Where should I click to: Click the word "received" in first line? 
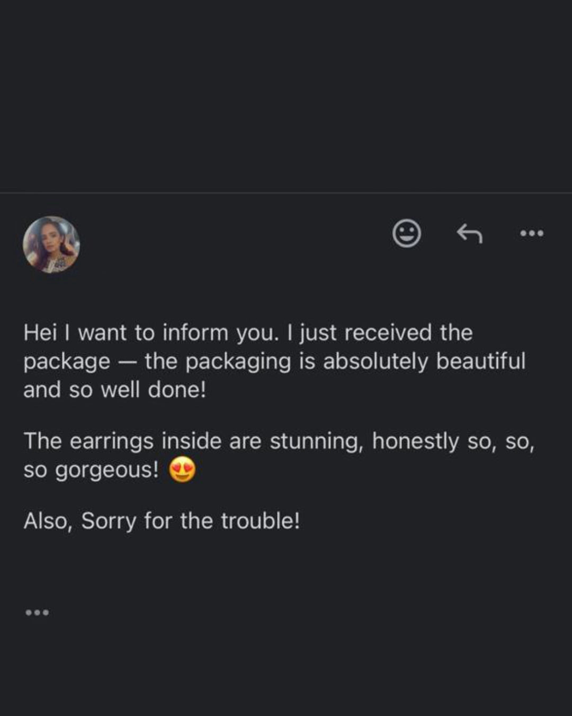click(x=388, y=333)
